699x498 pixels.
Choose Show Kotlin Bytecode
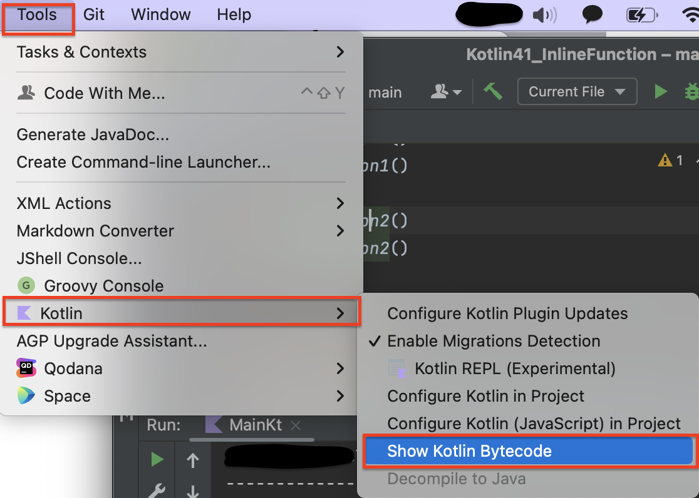[528, 451]
